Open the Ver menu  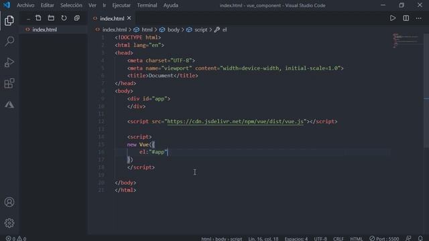[93, 5]
